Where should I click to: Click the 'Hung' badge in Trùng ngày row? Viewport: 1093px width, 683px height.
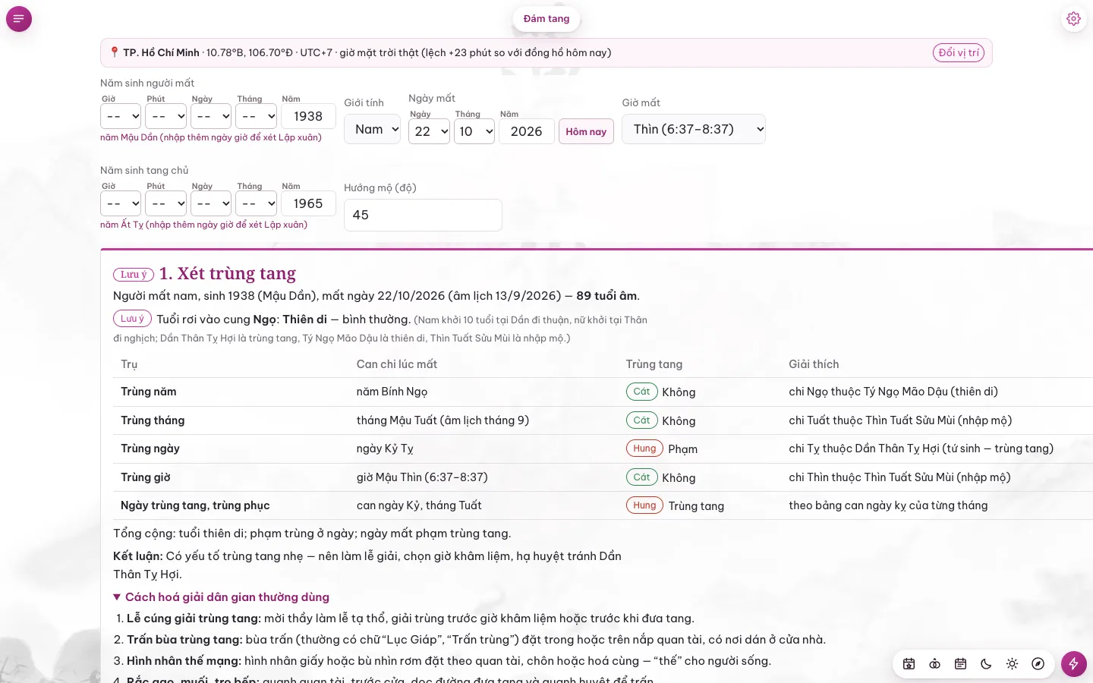point(644,449)
